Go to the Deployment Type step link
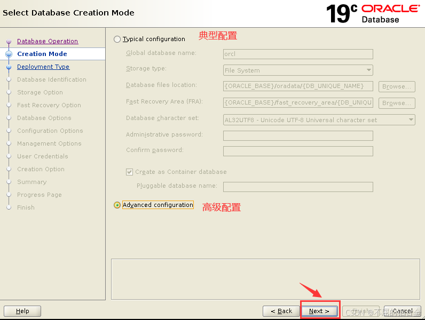 click(x=43, y=67)
